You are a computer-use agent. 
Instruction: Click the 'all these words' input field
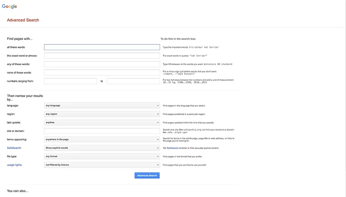click(x=102, y=47)
